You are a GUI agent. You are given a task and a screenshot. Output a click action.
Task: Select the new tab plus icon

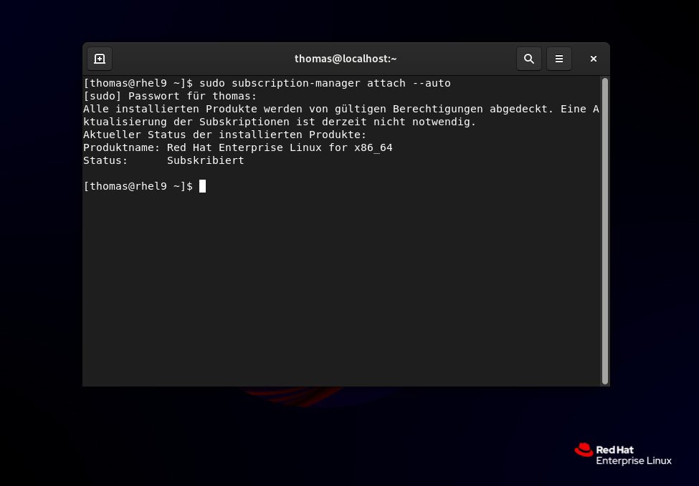(x=100, y=59)
